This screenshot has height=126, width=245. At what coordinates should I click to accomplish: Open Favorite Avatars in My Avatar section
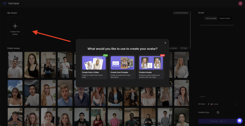coord(181,13)
